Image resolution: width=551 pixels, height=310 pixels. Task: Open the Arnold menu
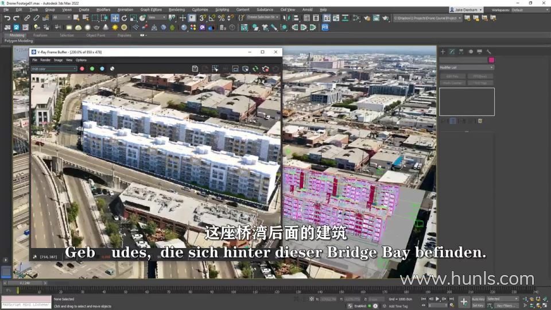(x=308, y=10)
